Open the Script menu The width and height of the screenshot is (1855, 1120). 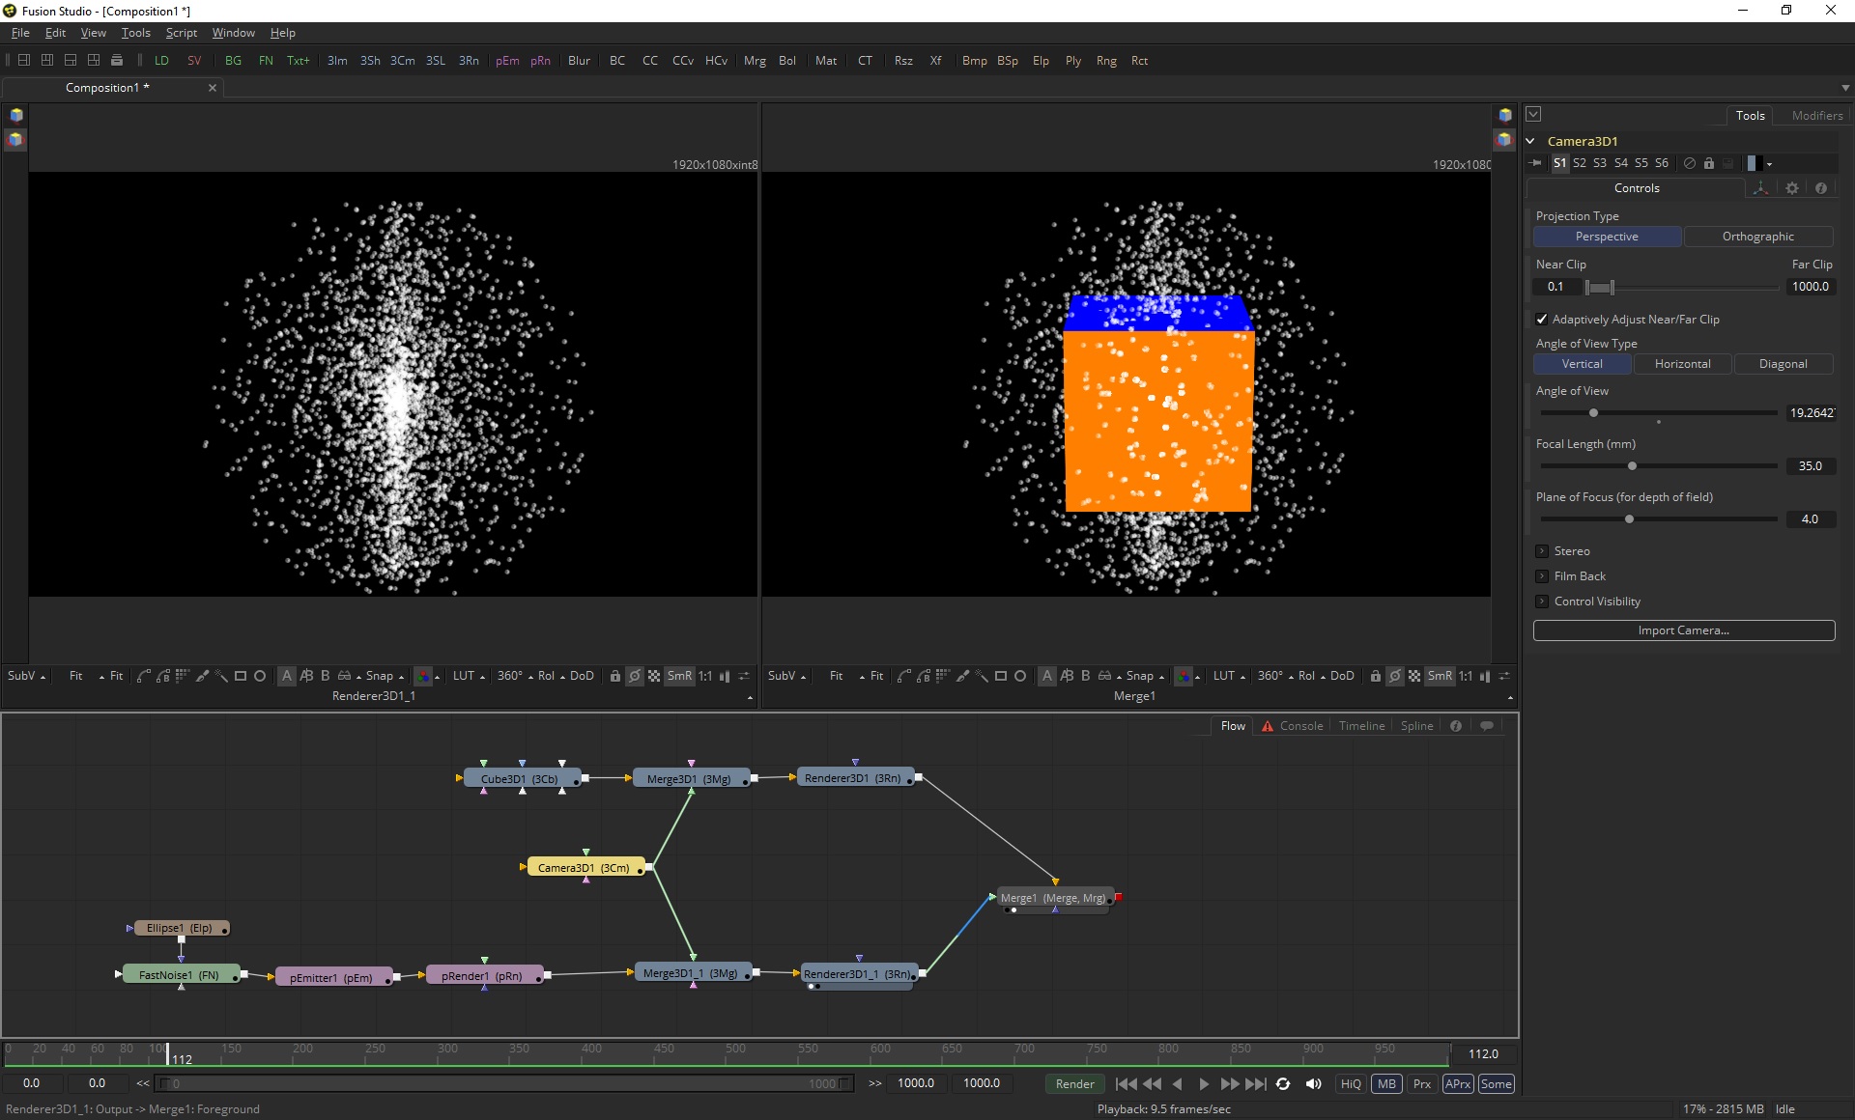click(x=181, y=33)
